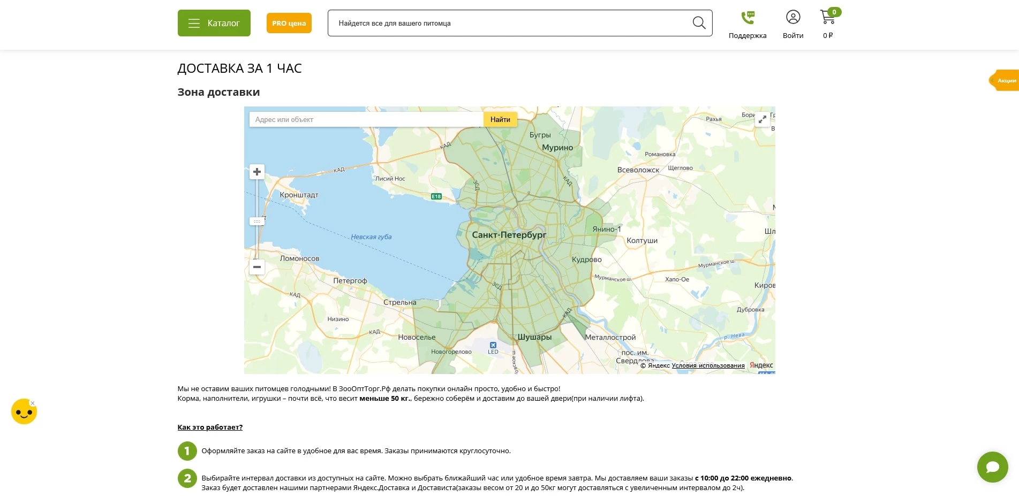Viewport: 1019px width, 496px height.
Task: Click the Яндекс logo on the map
Action: point(760,365)
